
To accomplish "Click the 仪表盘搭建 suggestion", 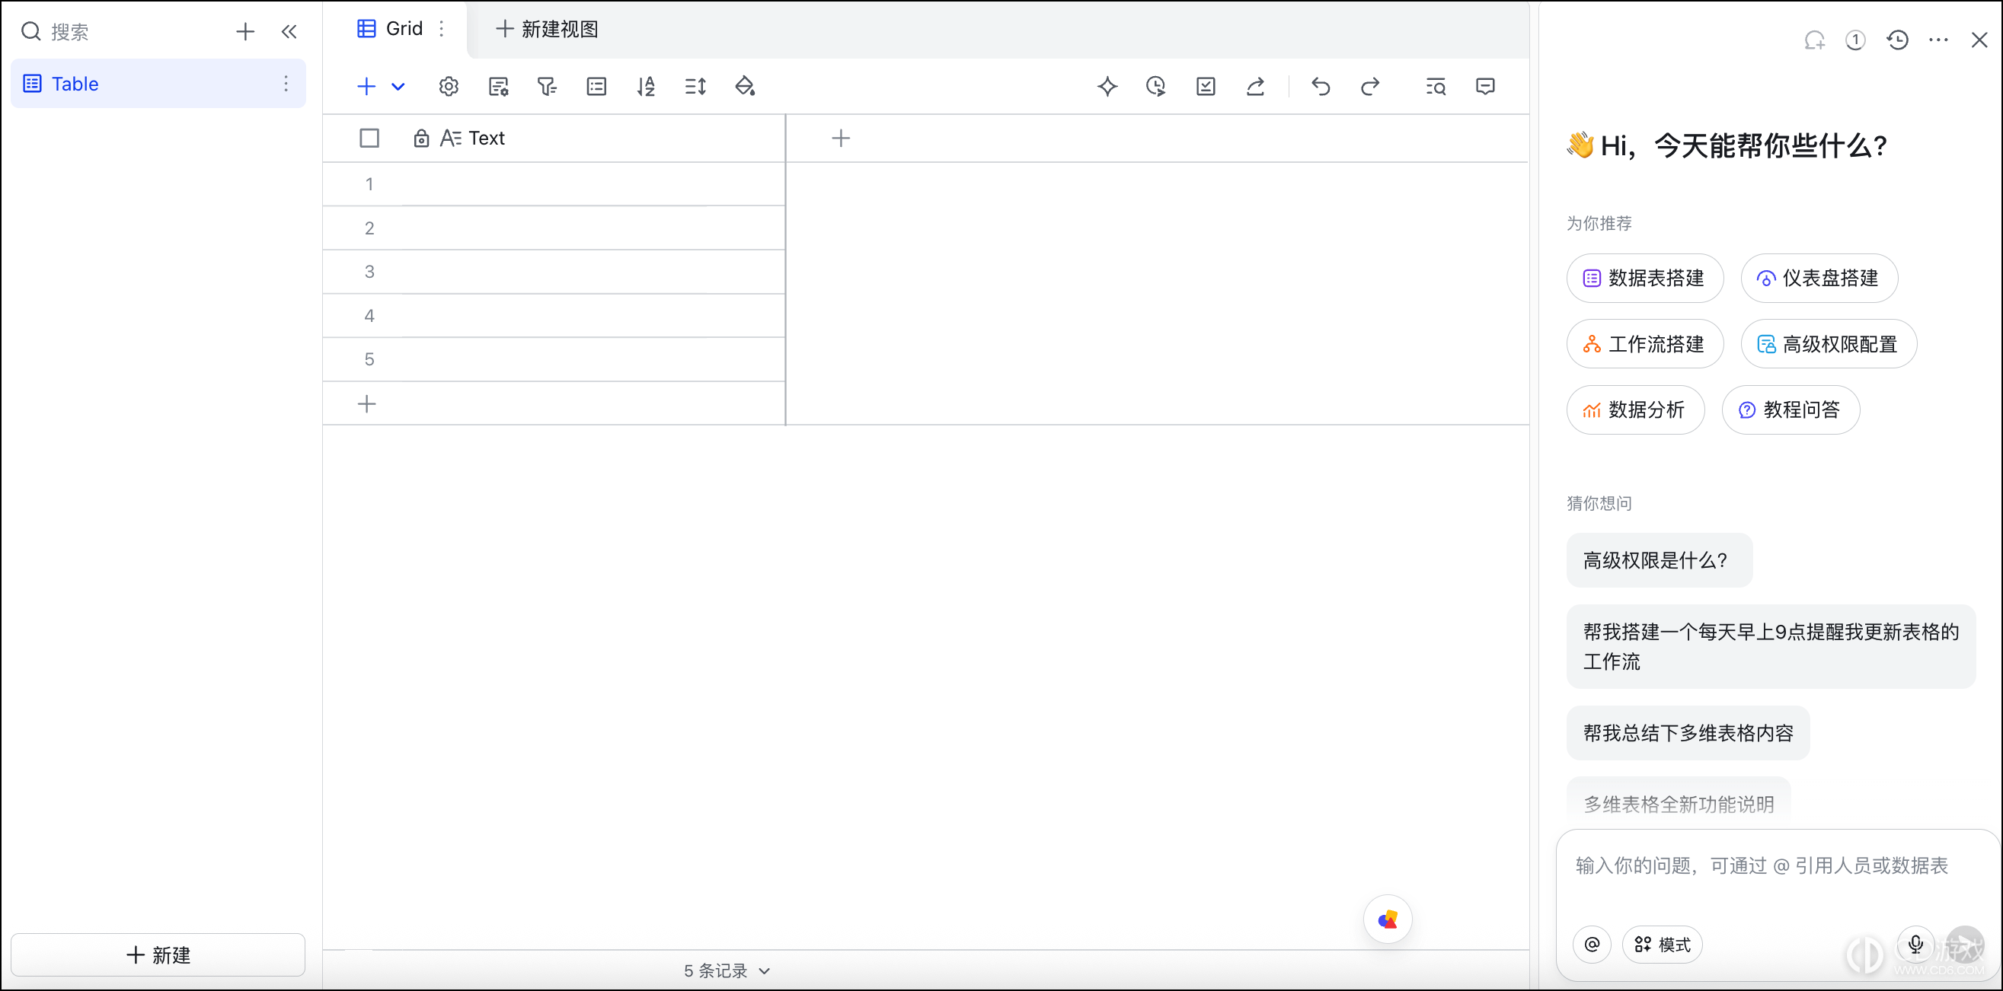I will pyautogui.click(x=1819, y=279).
